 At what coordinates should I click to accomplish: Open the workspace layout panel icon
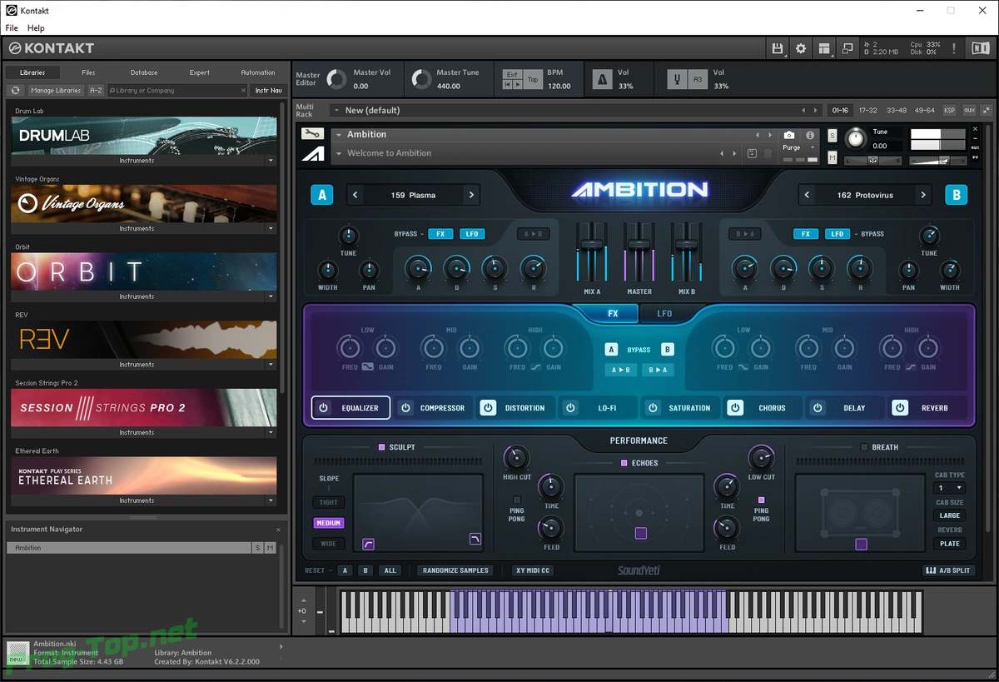coord(824,48)
